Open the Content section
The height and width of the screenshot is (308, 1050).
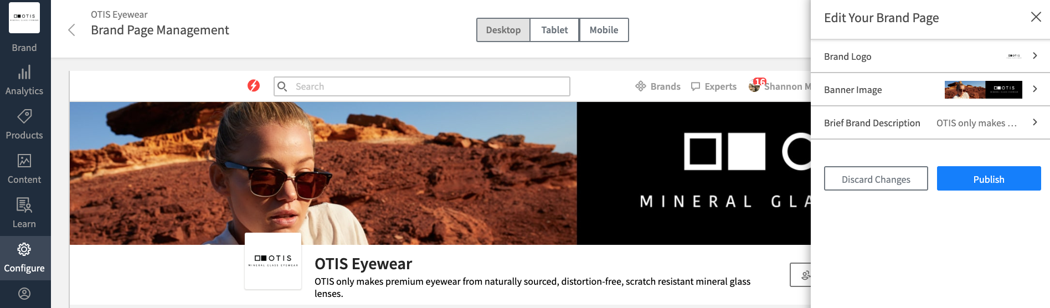[x=24, y=169]
